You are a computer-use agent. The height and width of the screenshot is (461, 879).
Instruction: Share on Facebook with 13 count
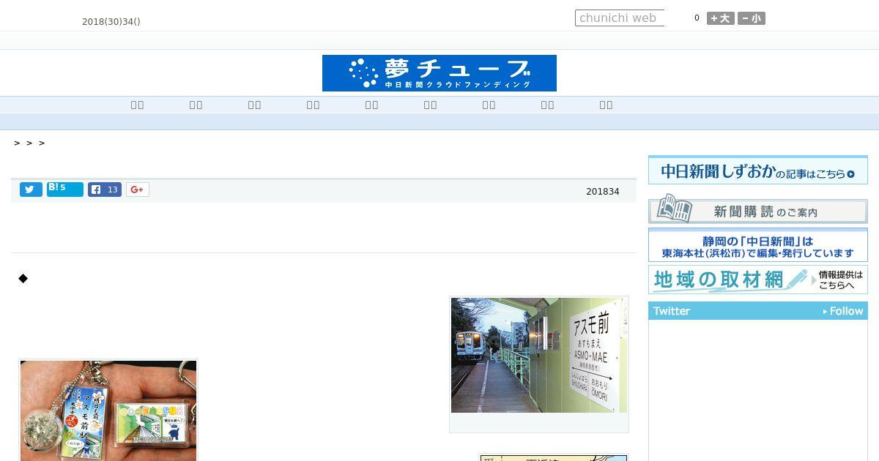coord(105,190)
